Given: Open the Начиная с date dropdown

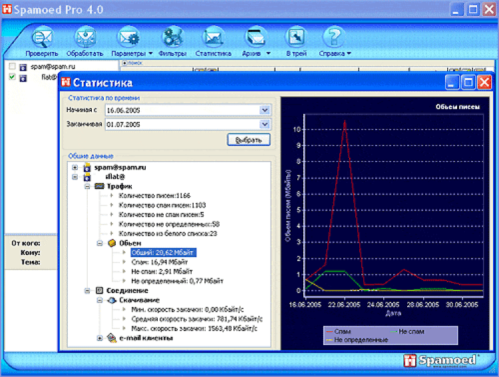Looking at the screenshot, I should (x=264, y=110).
